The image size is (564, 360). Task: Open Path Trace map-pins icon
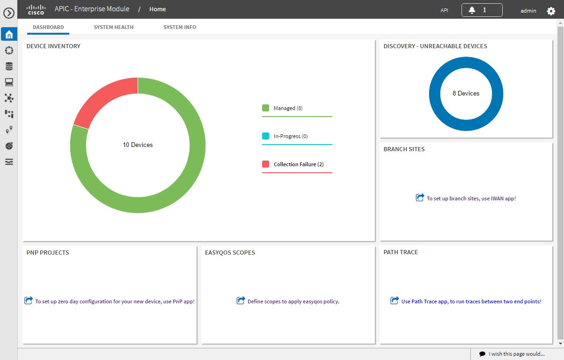[9, 130]
